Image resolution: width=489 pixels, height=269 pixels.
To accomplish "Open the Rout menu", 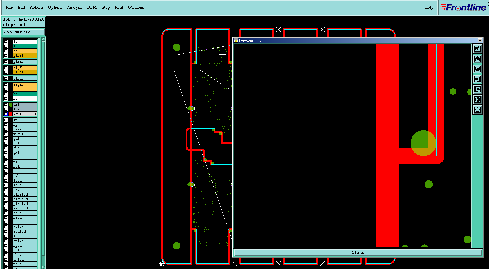I will tap(119, 8).
